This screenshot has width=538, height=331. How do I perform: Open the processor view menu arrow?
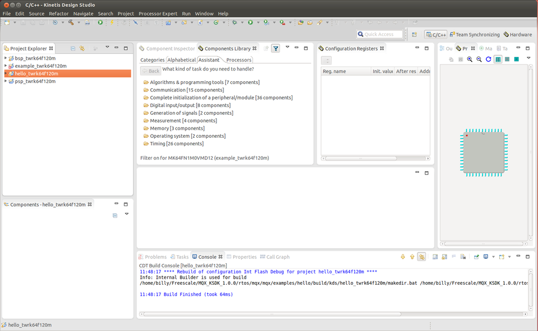[529, 58]
